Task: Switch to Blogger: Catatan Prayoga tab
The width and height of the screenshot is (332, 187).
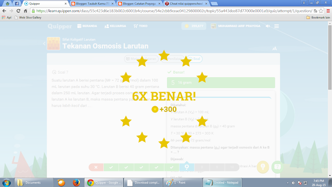Action: [x=140, y=4]
